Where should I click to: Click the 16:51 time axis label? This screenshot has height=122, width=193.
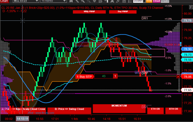pyautogui.click(x=137, y=119)
